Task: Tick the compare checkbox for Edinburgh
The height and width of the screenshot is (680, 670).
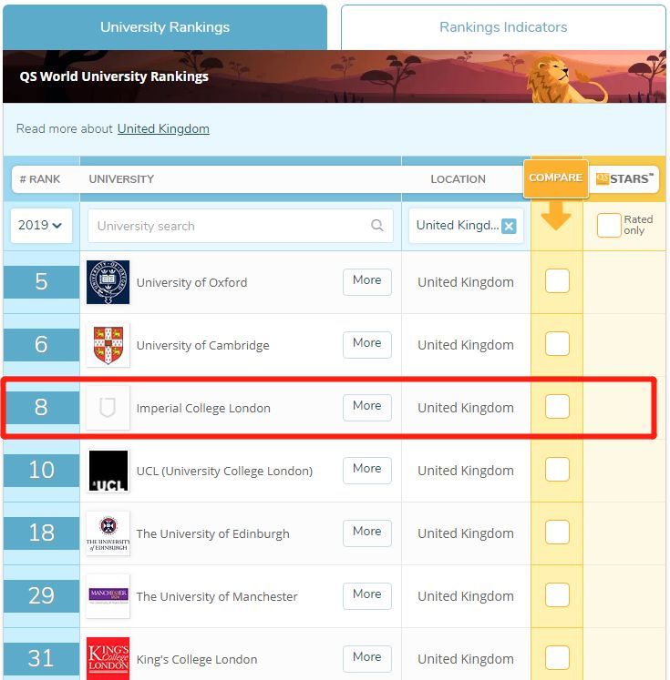Action: tap(557, 533)
